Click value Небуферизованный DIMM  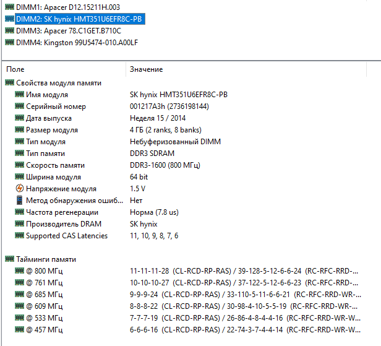coord(175,142)
